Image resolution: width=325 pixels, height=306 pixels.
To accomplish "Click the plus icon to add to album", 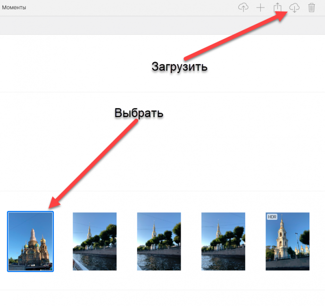I will point(260,8).
